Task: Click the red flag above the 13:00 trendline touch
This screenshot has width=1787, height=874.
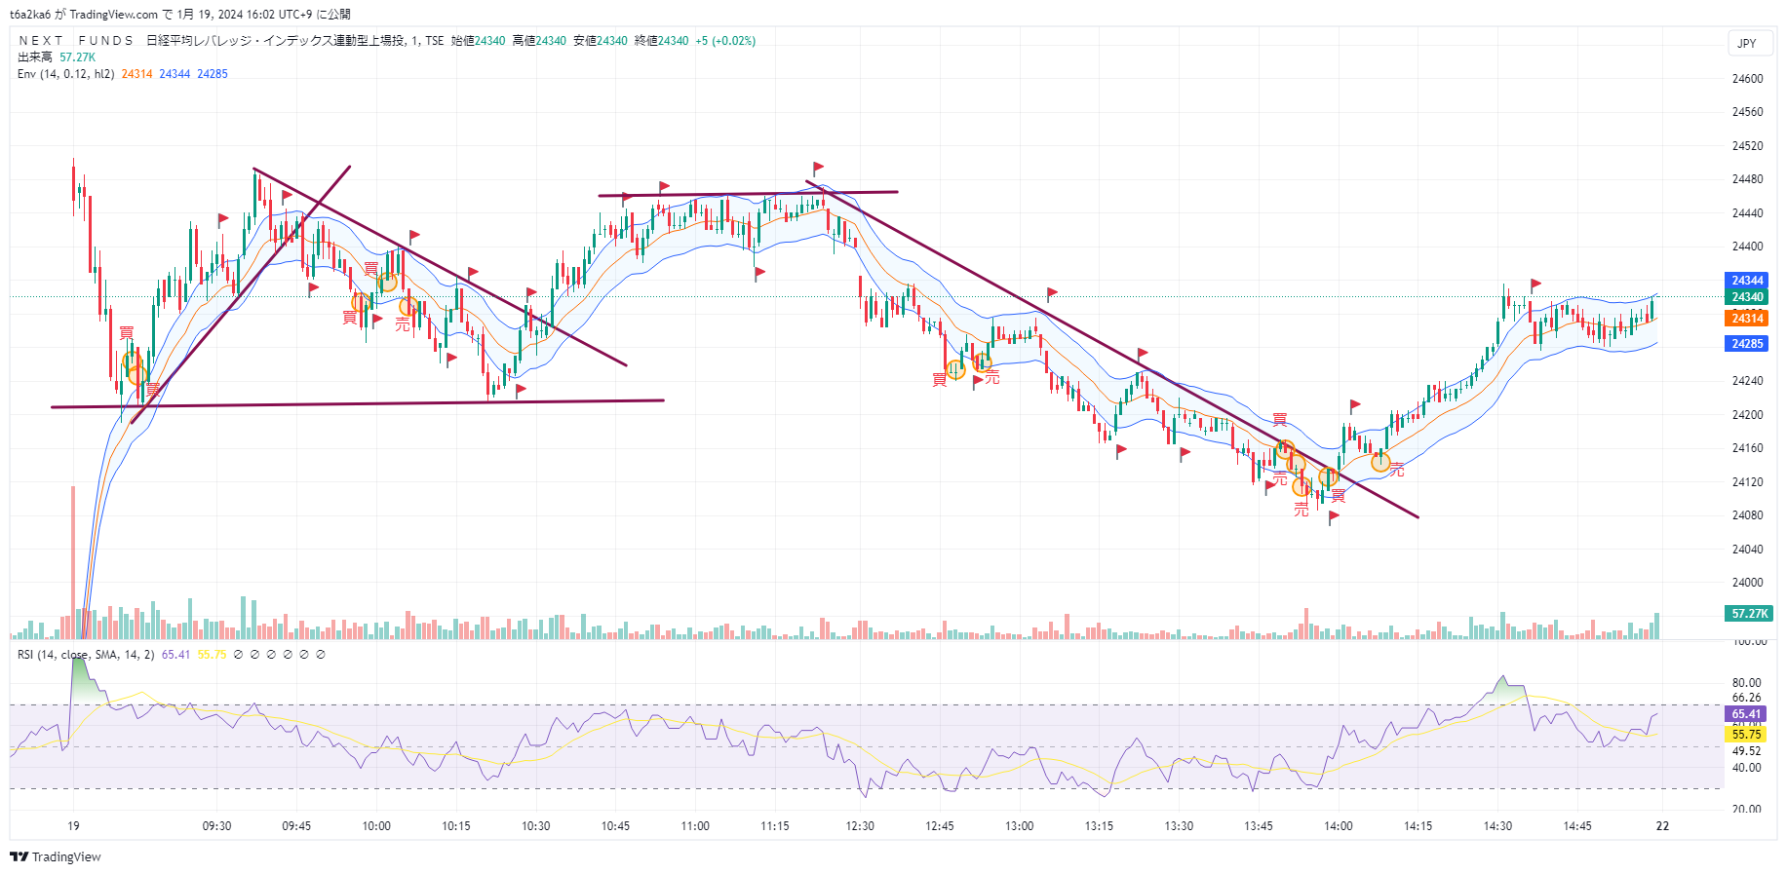Action: pos(1052,292)
